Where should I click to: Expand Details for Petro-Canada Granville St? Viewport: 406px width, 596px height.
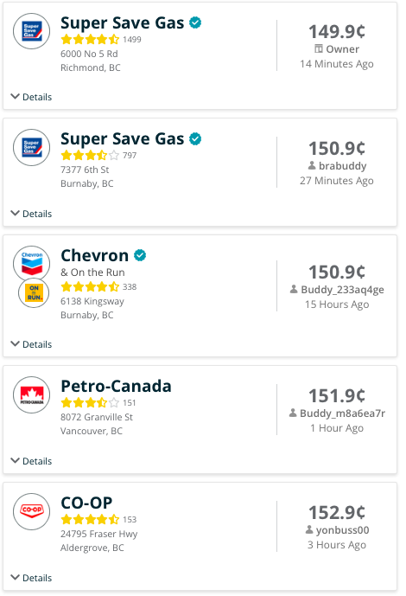31,461
